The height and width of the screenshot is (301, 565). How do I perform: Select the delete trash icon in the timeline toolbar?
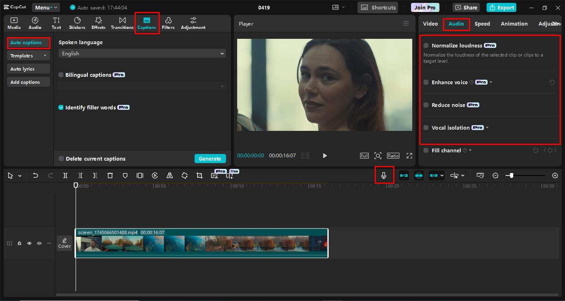click(110, 175)
